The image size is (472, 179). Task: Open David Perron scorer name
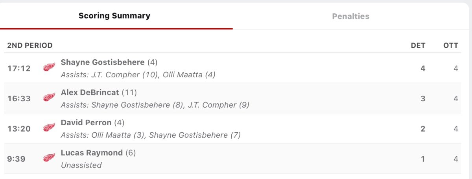click(86, 123)
